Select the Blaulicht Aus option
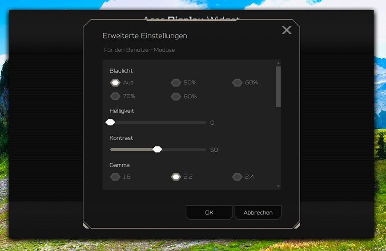The height and width of the screenshot is (251, 386). click(115, 83)
